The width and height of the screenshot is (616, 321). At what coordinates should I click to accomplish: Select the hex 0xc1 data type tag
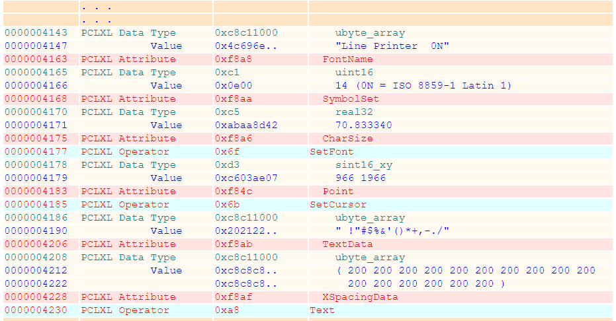tap(227, 72)
